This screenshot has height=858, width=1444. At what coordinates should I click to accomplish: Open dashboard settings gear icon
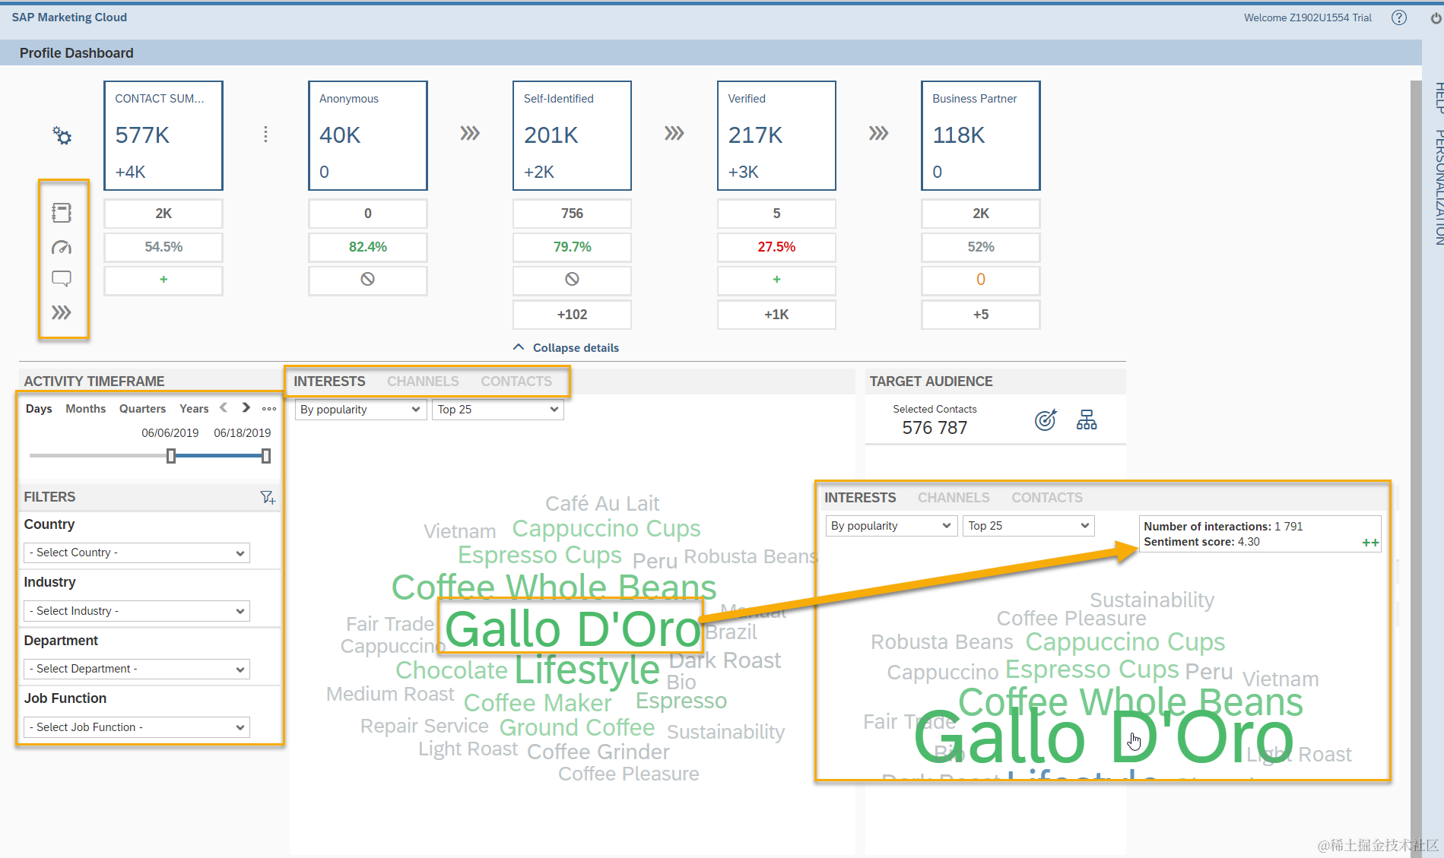(62, 136)
